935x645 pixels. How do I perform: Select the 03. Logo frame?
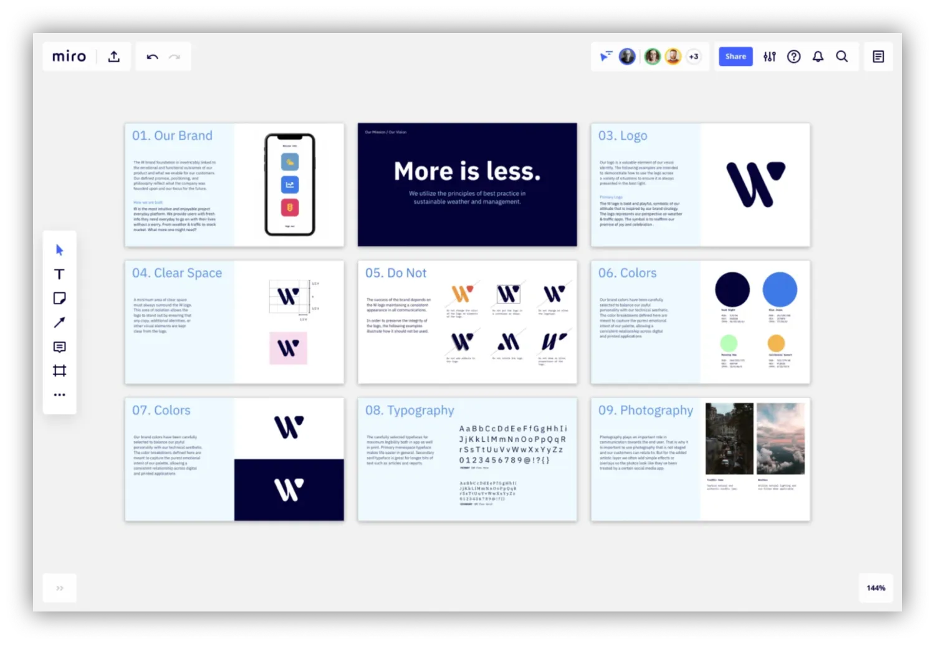pyautogui.click(x=701, y=184)
